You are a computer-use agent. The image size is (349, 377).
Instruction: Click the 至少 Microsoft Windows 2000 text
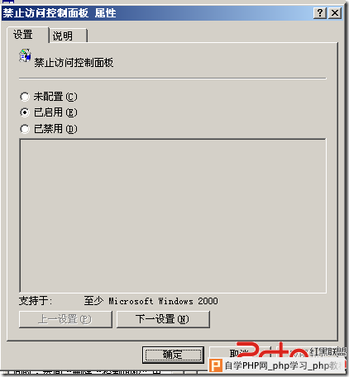151,301
